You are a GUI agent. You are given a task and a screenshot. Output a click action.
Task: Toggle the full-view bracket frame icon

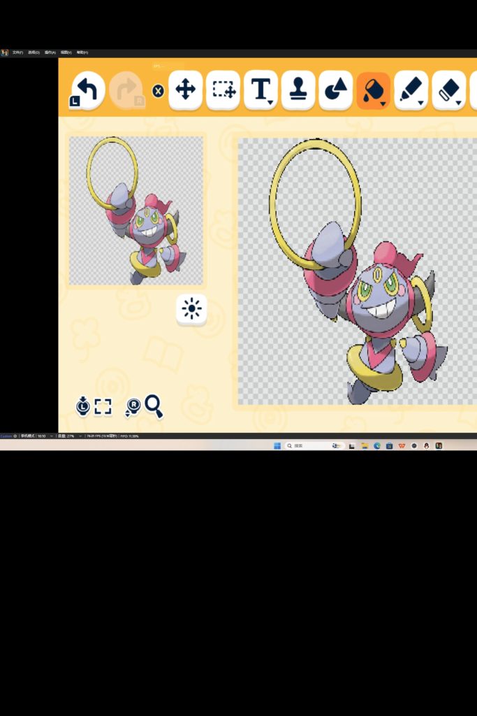click(103, 406)
